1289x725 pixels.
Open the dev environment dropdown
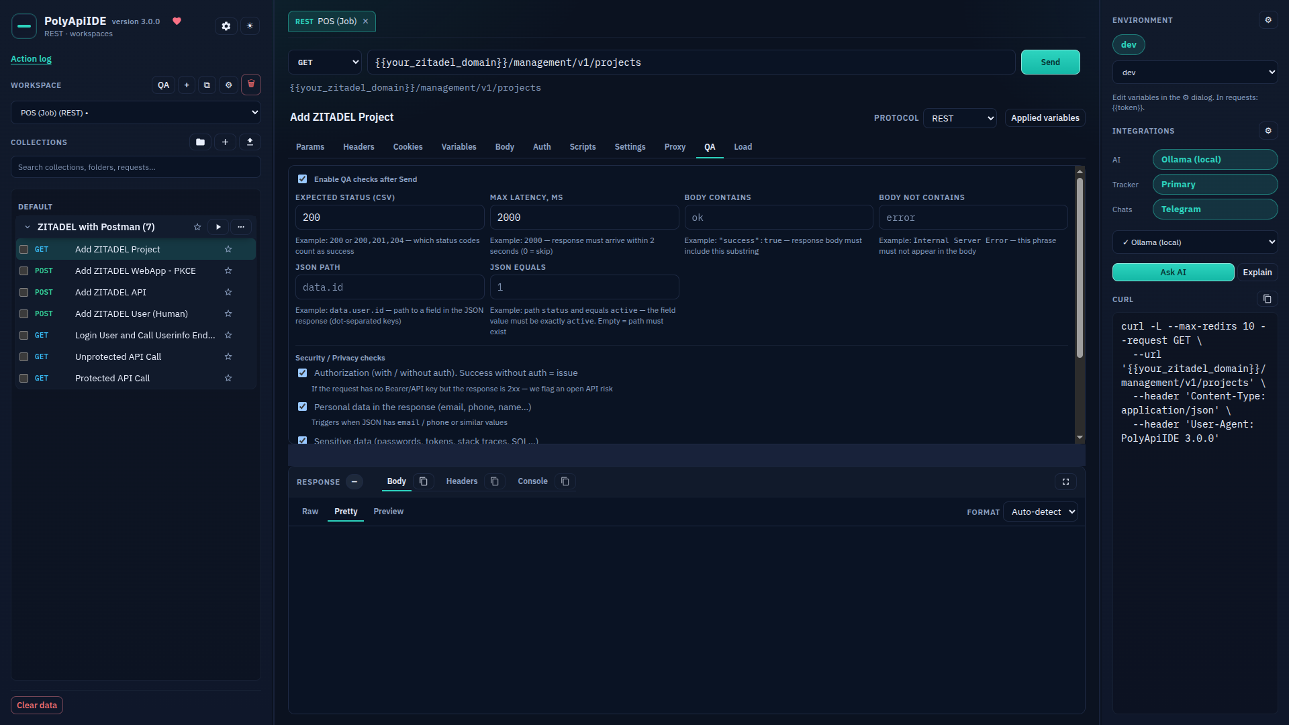click(1195, 72)
